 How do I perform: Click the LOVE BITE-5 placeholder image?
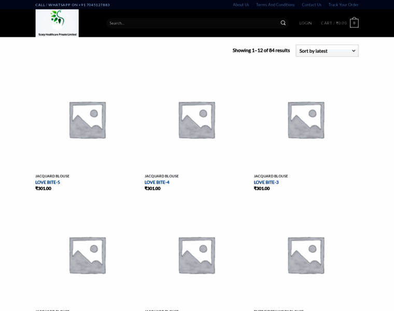point(88,120)
